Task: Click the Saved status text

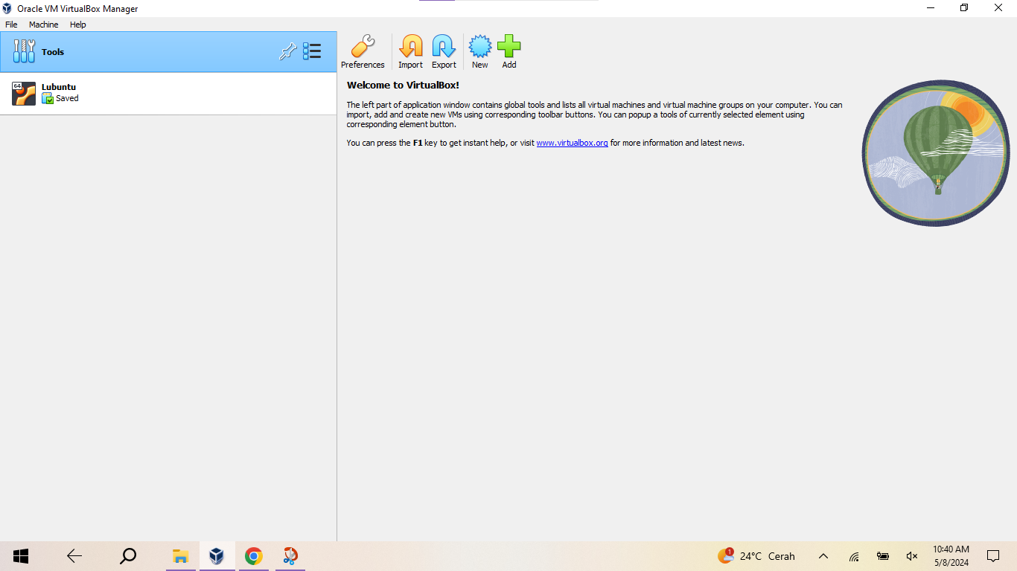Action: click(x=67, y=98)
